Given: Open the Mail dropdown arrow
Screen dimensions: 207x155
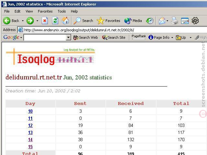Looking at the screenshot, I should click(167, 21).
